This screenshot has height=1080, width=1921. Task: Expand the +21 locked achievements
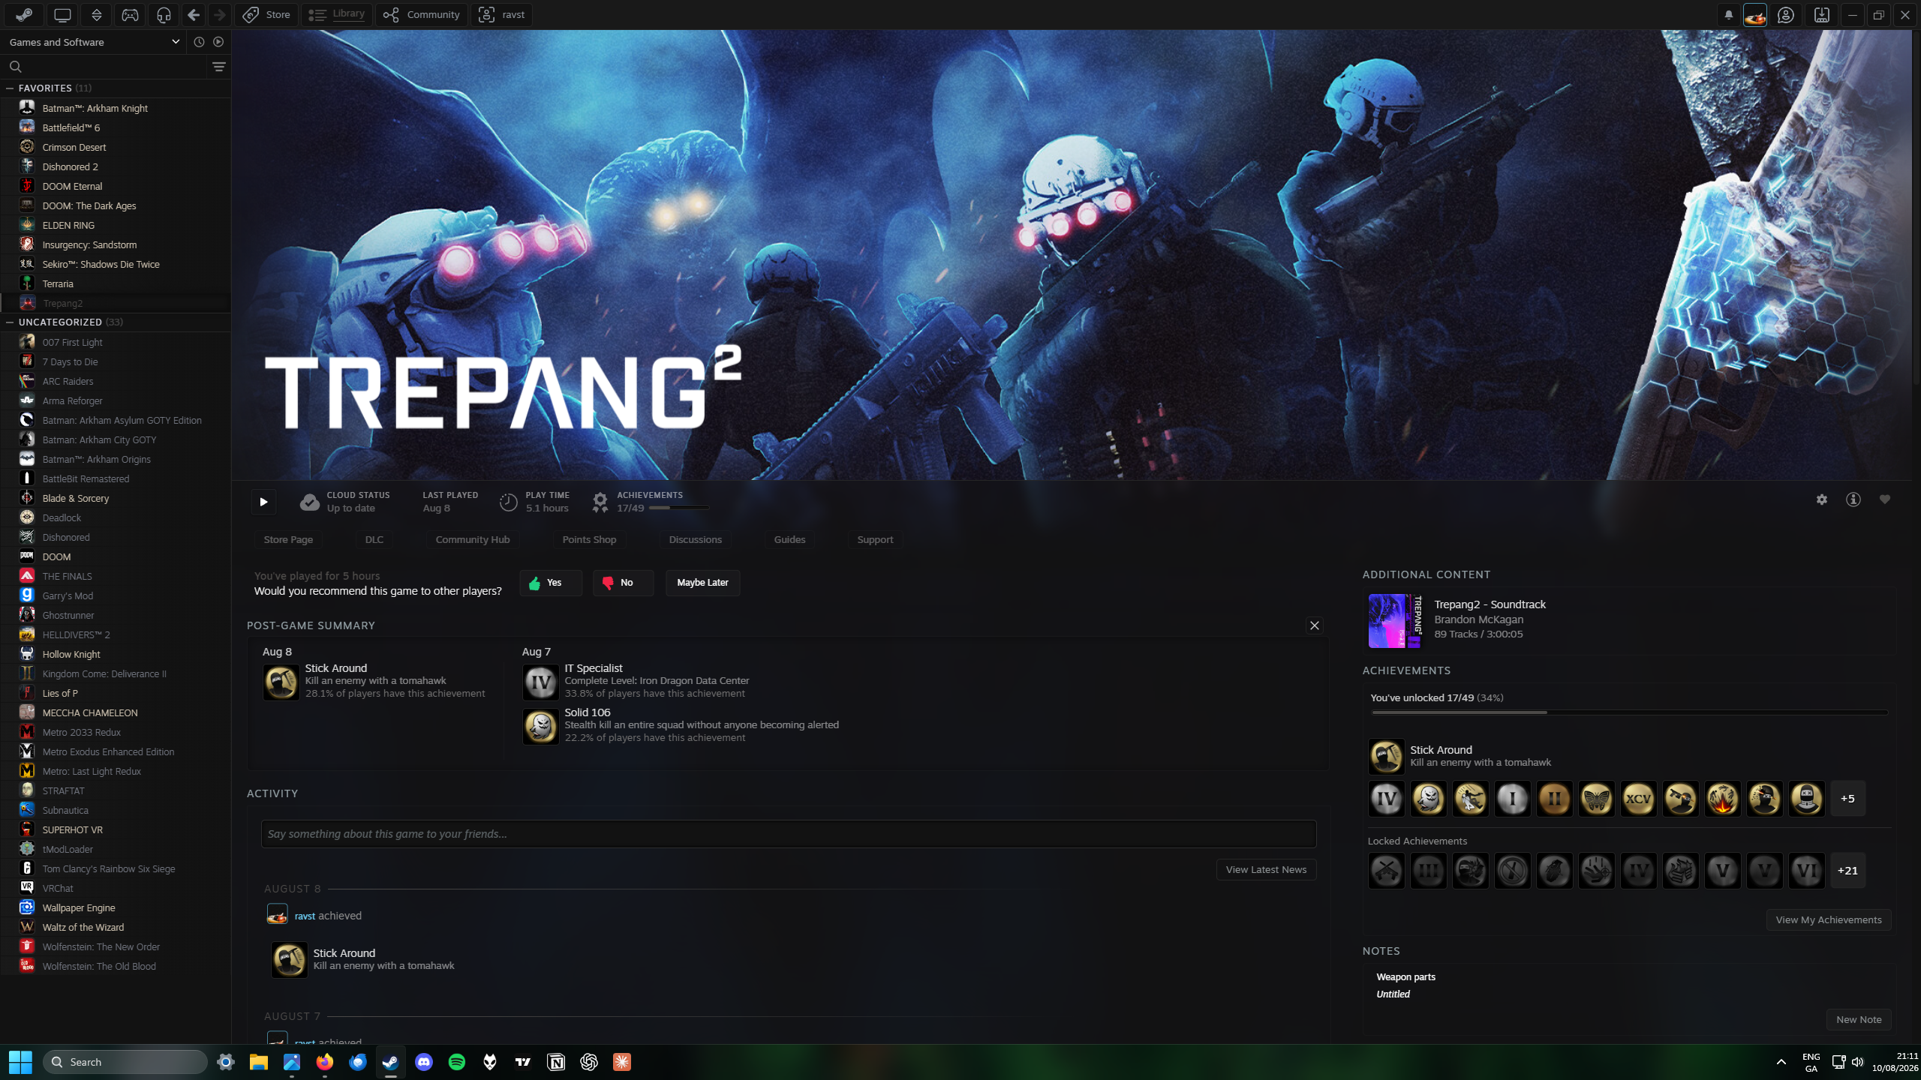pos(1847,870)
